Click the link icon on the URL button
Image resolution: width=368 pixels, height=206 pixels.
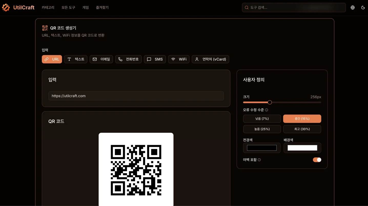[x=46, y=59]
